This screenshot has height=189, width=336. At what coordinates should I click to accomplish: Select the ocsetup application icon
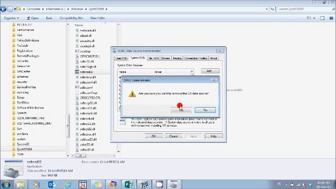[77, 51]
